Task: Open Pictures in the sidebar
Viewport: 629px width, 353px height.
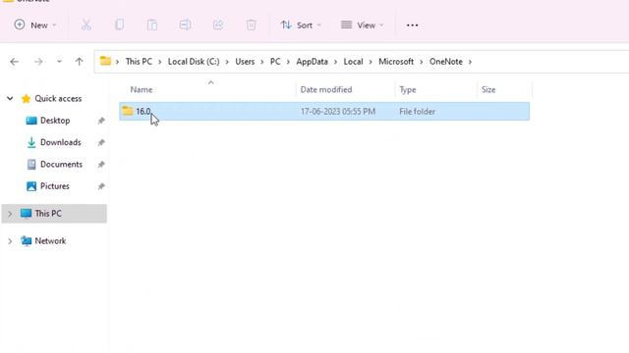Action: (x=55, y=186)
